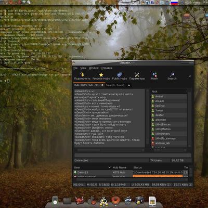
Task: Select user [Alm]Ta_samaya in nick list
Action: click(168, 138)
